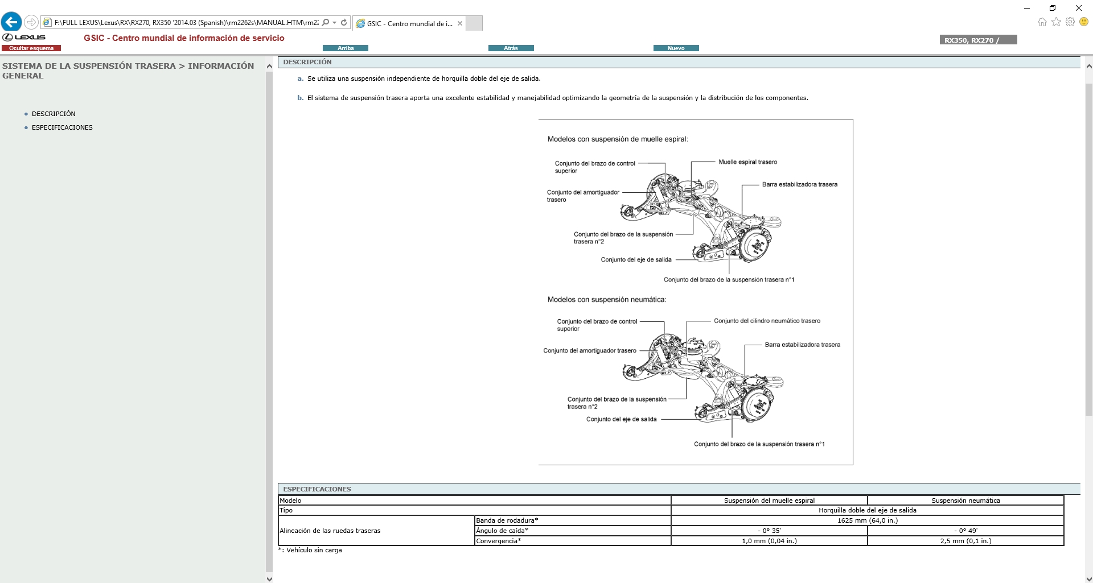Click the sidebar scroll-up chevron
The image size is (1093, 583).
(x=269, y=66)
